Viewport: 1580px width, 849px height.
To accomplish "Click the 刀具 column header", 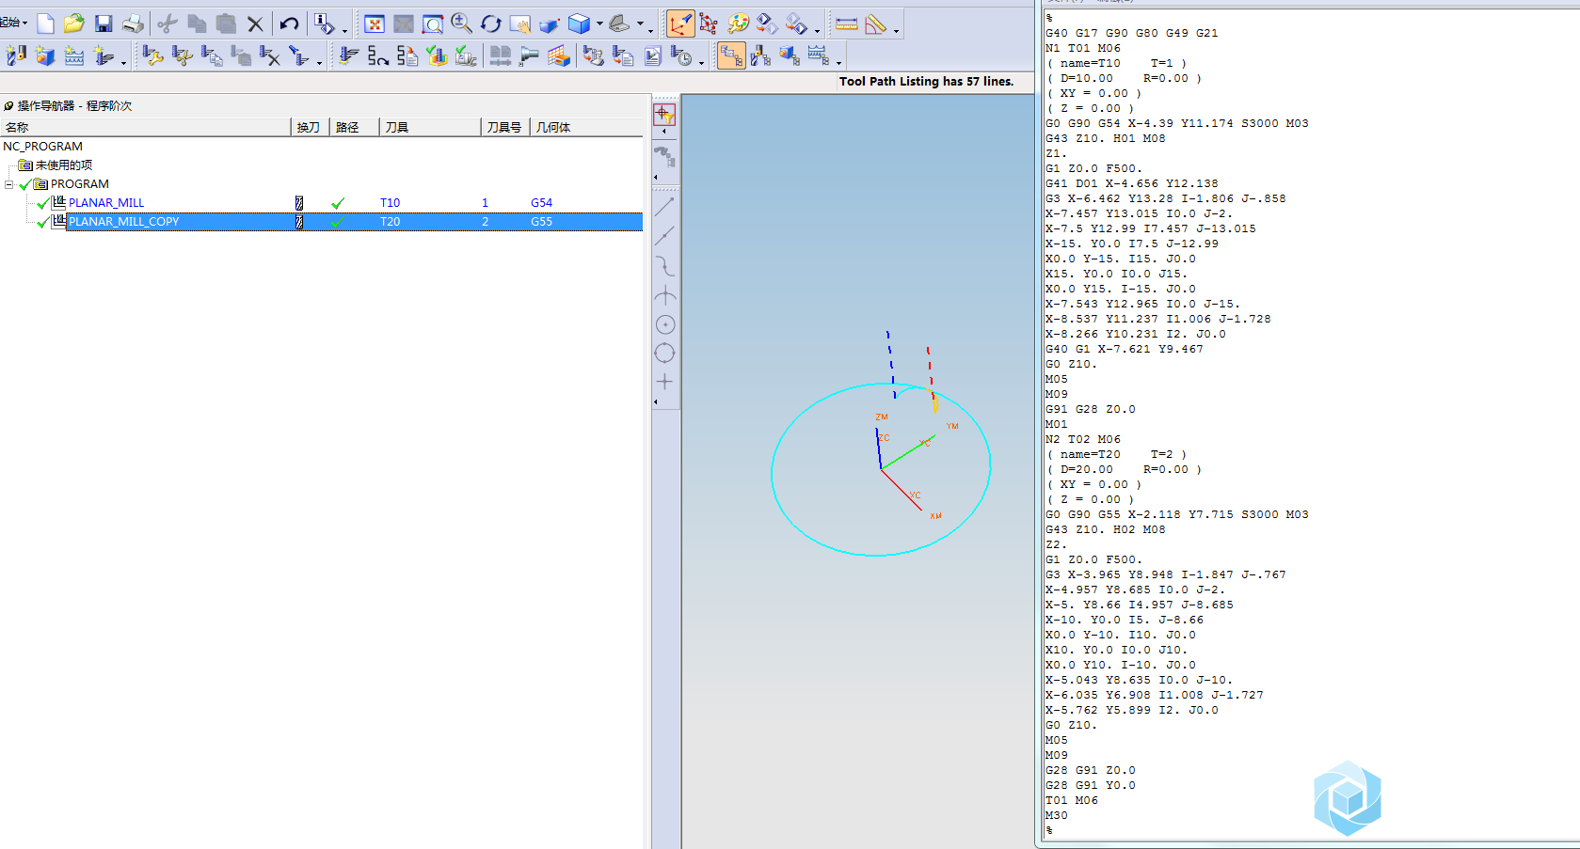I will pos(430,127).
